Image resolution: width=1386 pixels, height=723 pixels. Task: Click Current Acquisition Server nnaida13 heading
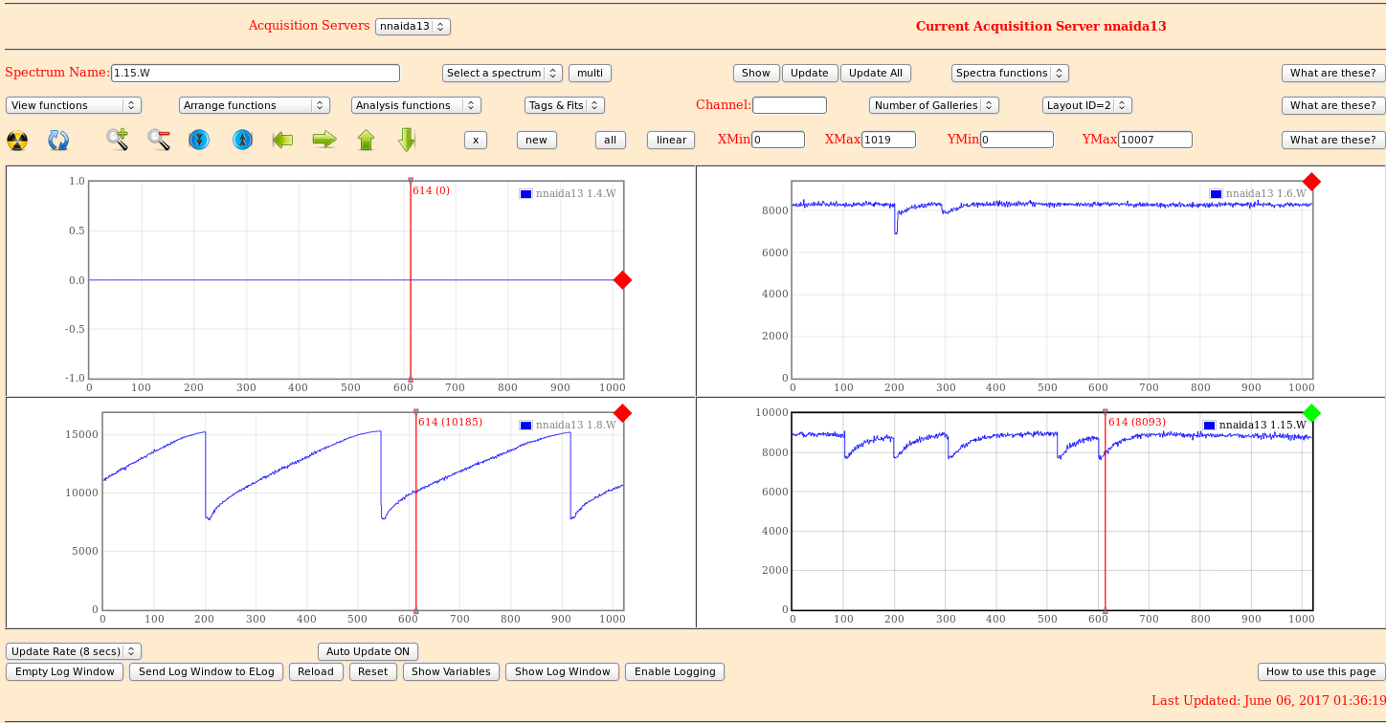click(1041, 27)
